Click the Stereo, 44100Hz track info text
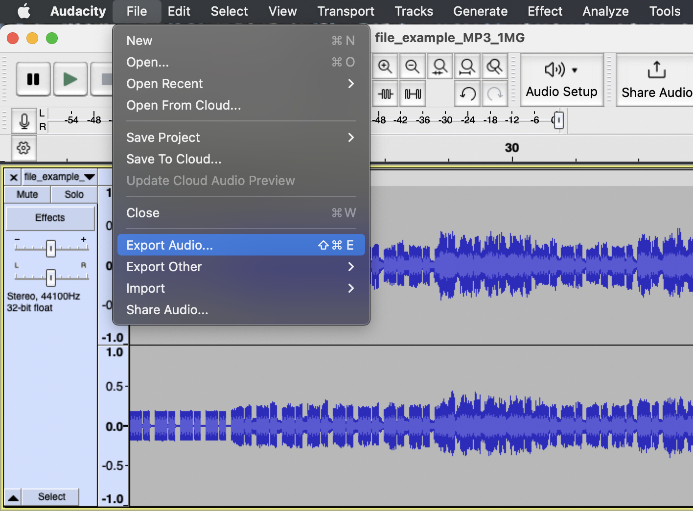The image size is (693, 511). (x=44, y=296)
